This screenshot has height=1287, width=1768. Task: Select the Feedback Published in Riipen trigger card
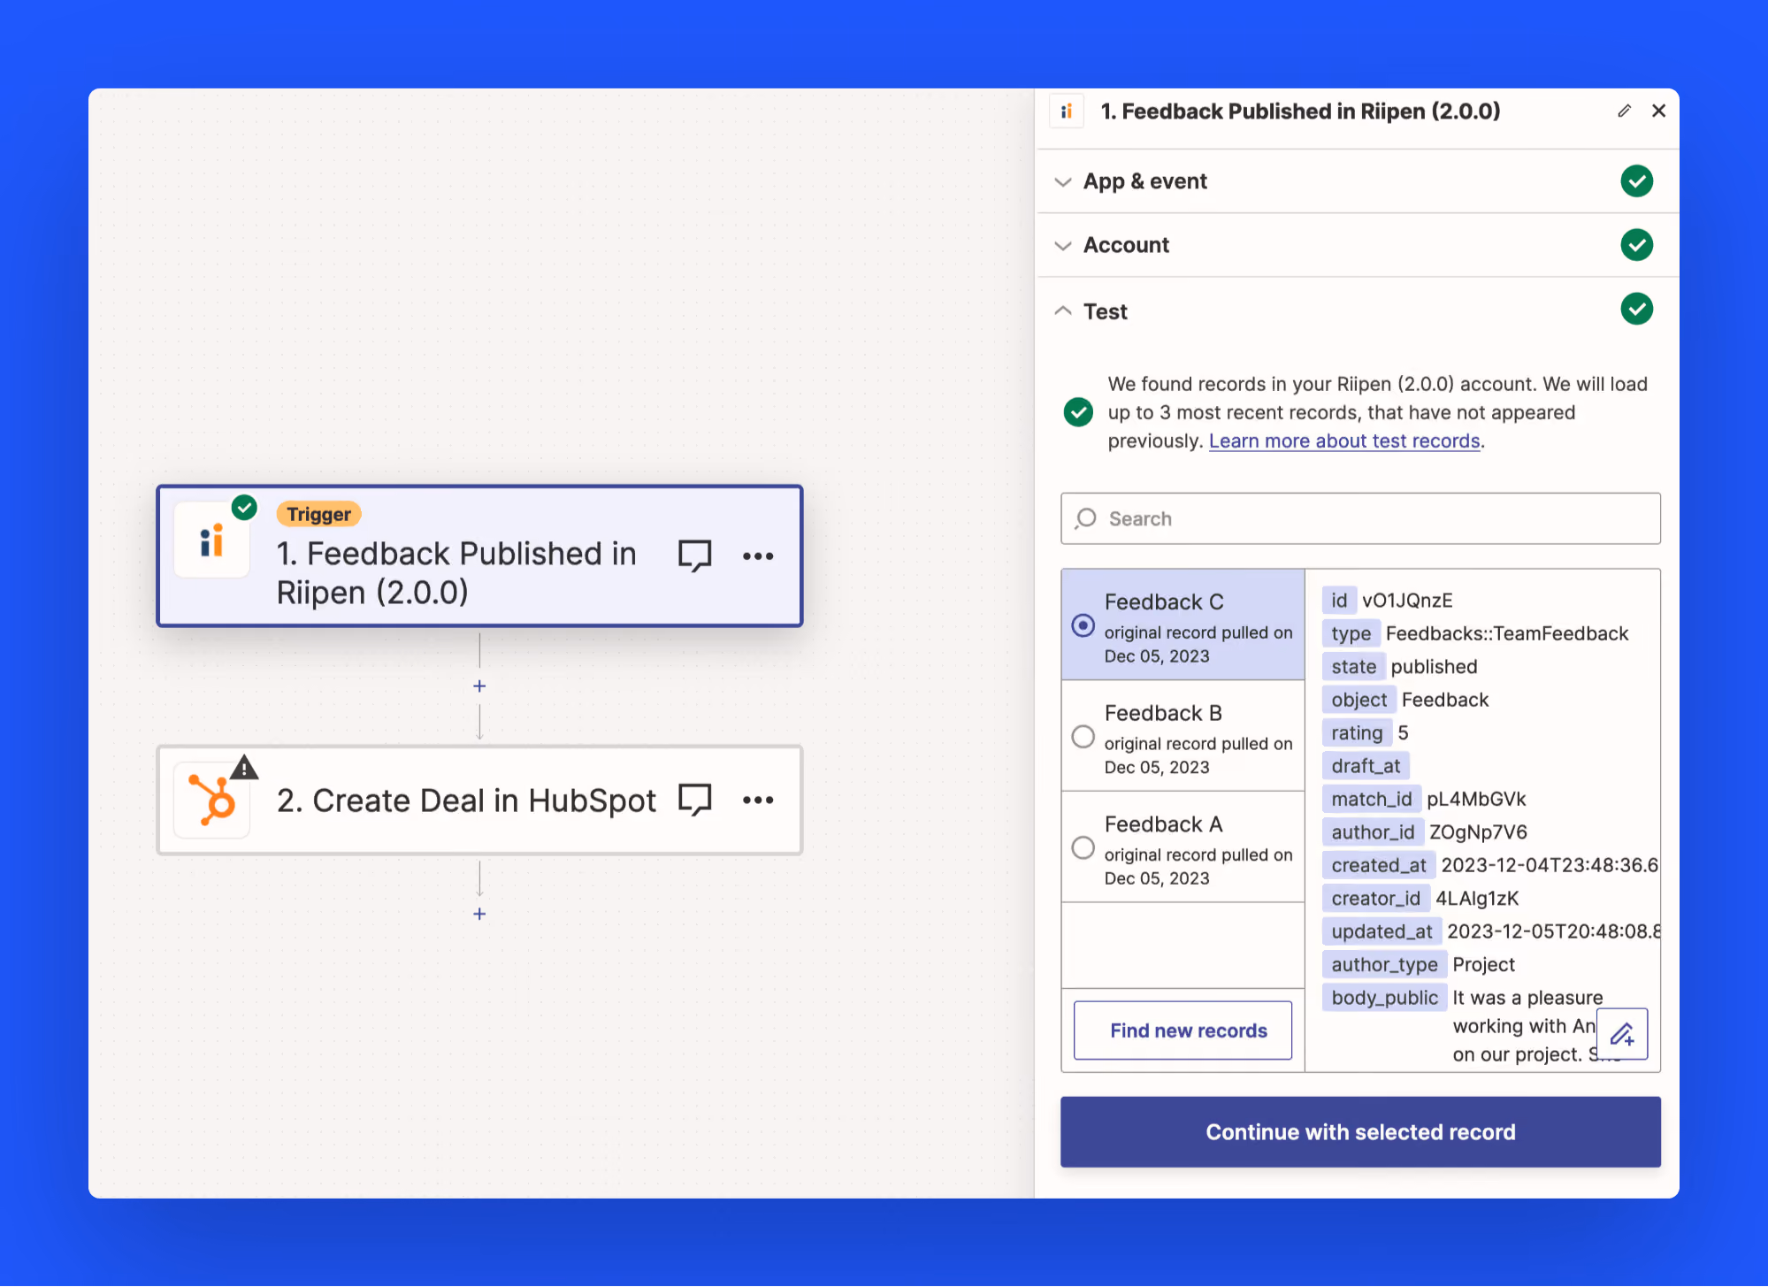pos(479,555)
